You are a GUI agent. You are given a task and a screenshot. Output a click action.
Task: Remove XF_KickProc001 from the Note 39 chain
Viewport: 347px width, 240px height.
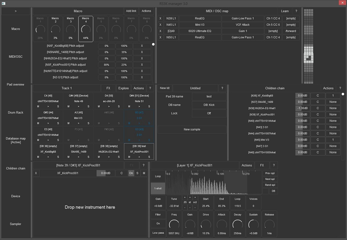[x=36, y=173]
